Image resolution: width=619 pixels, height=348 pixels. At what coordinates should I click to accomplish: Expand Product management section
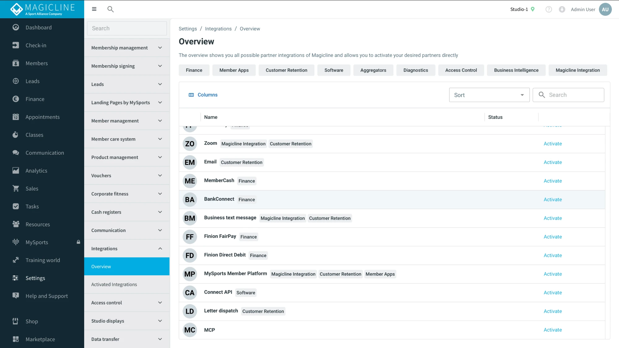click(127, 157)
